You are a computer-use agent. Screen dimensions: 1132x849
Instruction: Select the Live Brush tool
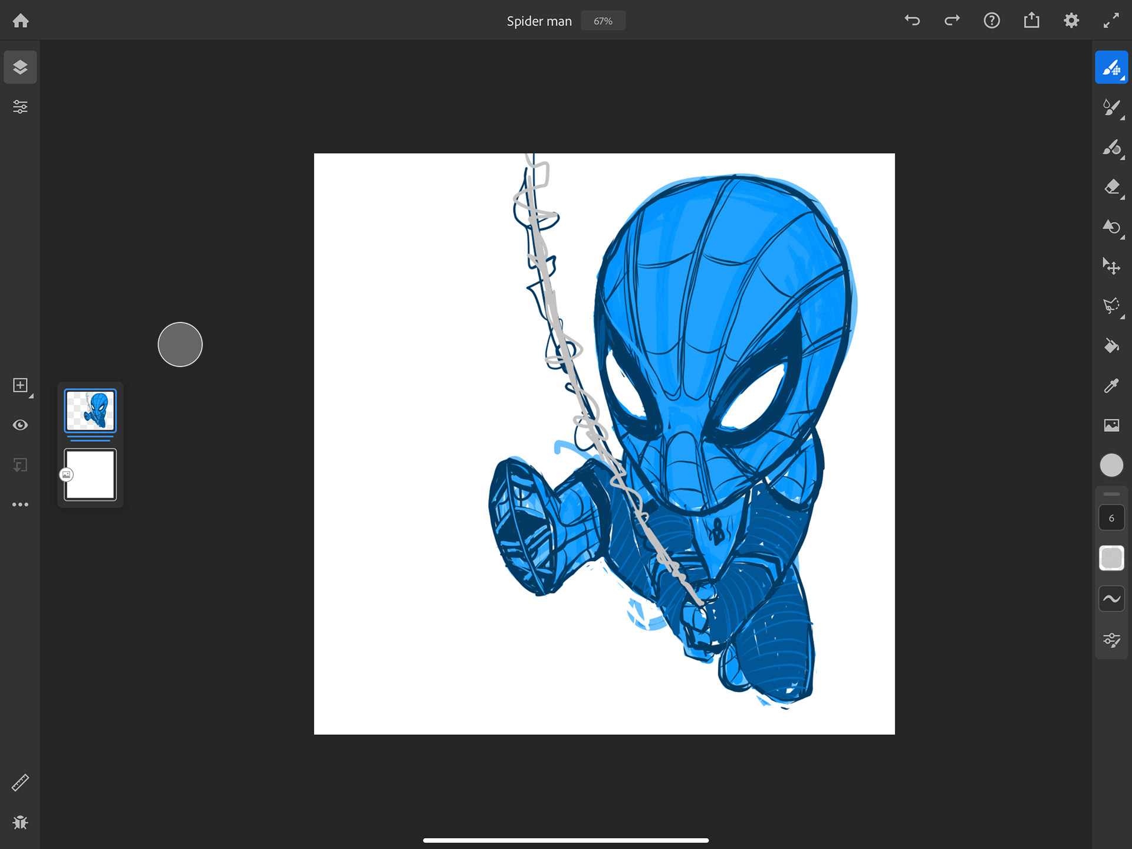tap(1111, 107)
